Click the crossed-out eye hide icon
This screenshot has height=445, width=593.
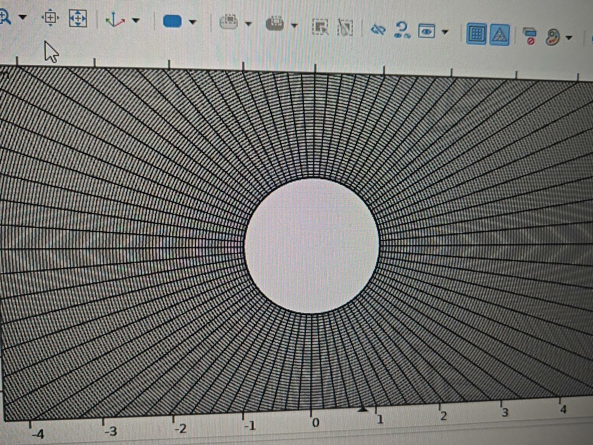pyautogui.click(x=378, y=29)
